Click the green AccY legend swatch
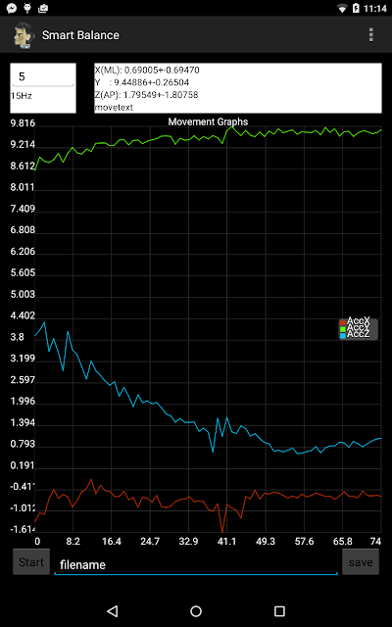392x627 pixels. coord(342,329)
